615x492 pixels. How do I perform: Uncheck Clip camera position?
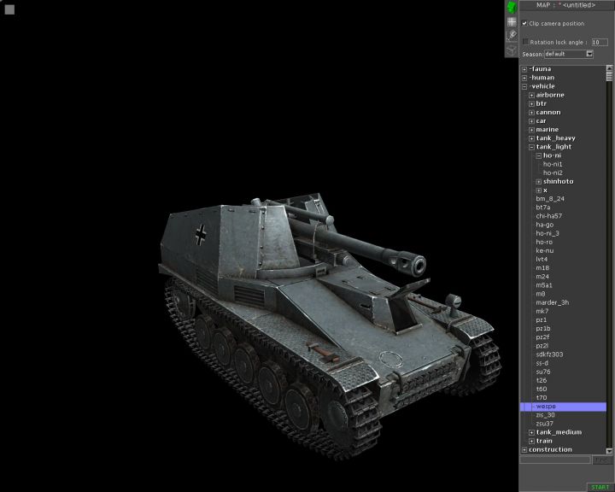click(x=524, y=23)
